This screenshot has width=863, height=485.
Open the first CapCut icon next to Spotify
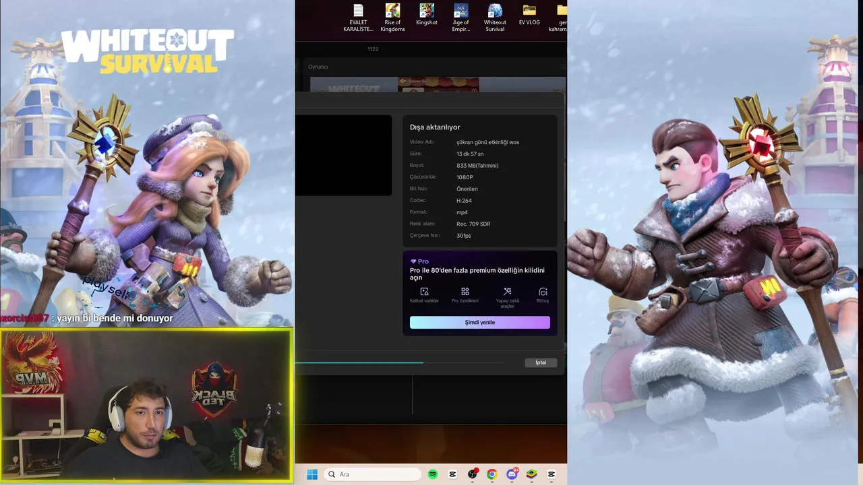452,474
